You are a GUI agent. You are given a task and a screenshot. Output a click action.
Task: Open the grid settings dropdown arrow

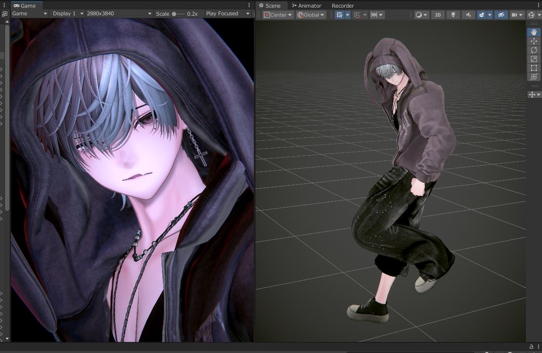point(347,15)
